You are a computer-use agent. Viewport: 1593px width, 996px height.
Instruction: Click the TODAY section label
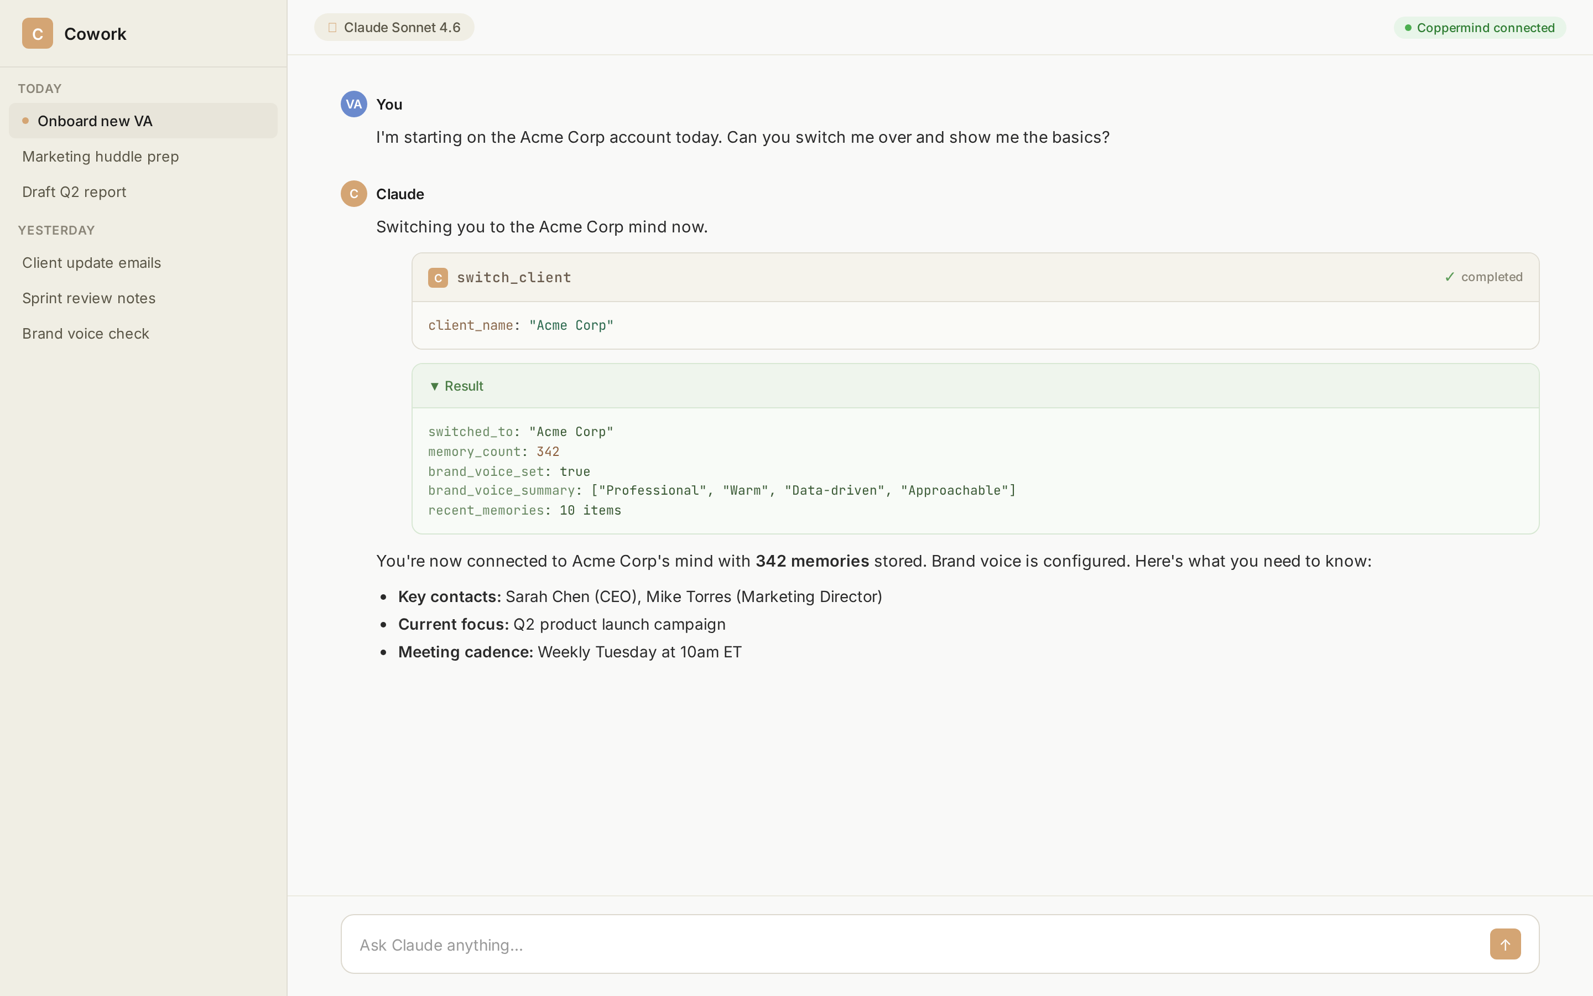pyautogui.click(x=39, y=89)
